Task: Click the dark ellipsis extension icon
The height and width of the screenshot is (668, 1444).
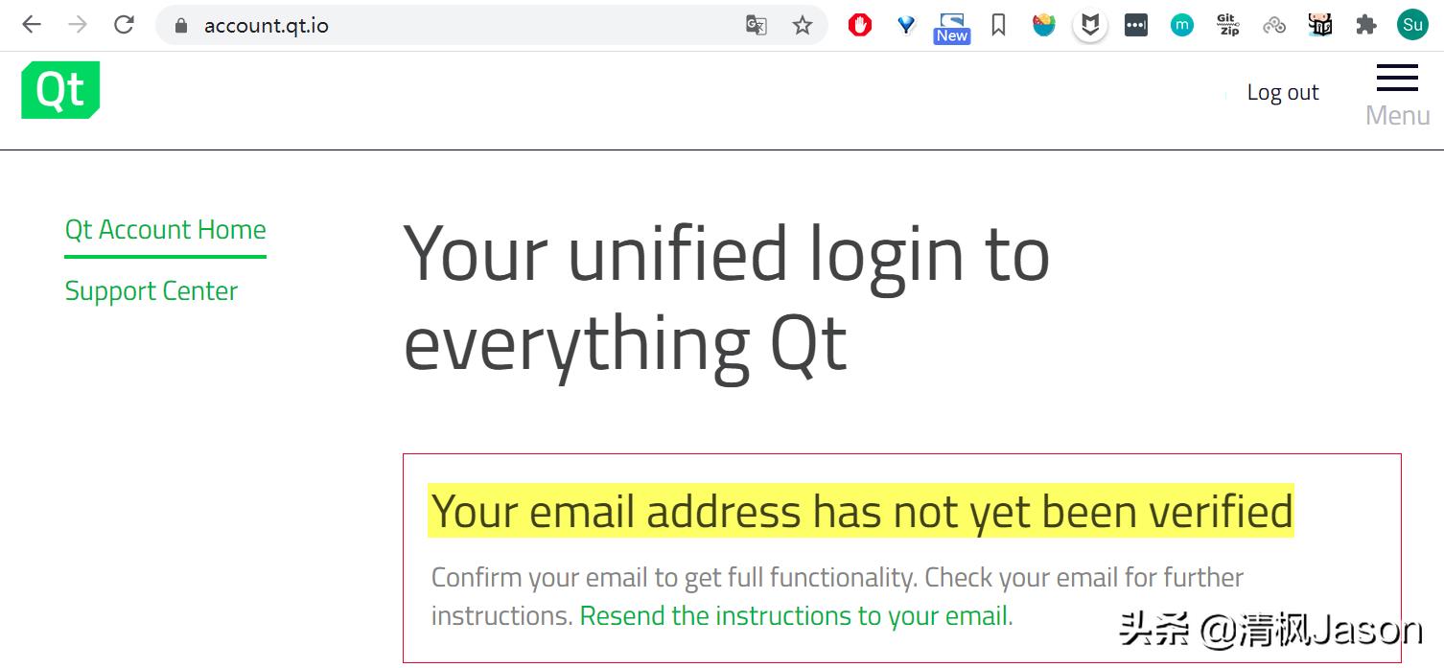Action: 1135,25
